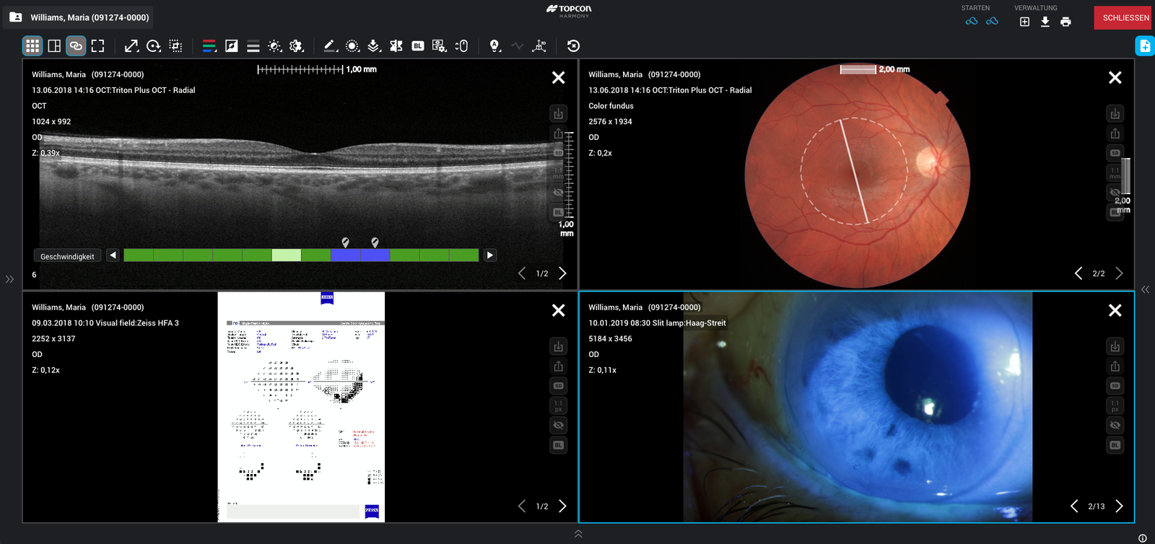Enter fullscreen view mode
1155x544 pixels.
(x=97, y=46)
